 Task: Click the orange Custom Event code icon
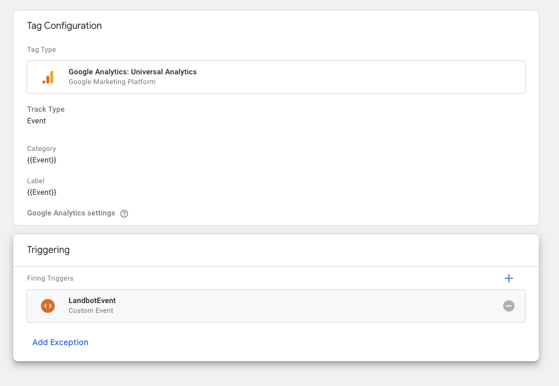[x=48, y=306]
